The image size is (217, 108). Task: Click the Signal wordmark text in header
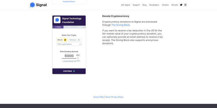point(41,5)
